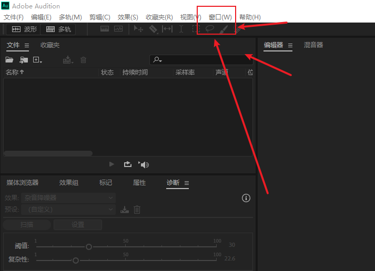This screenshot has height=271, width=375.
Task: Click the Open File folder icon
Action: tap(9, 60)
